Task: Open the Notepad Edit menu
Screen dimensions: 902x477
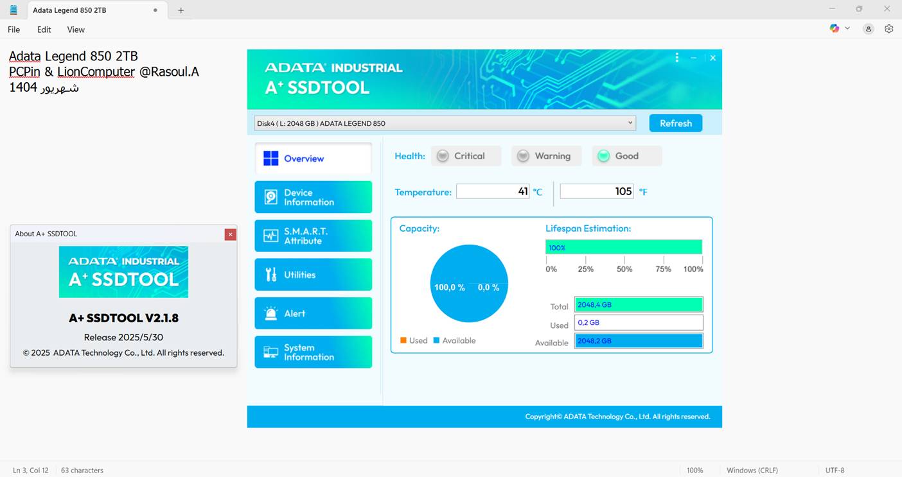Action: pyautogui.click(x=44, y=30)
